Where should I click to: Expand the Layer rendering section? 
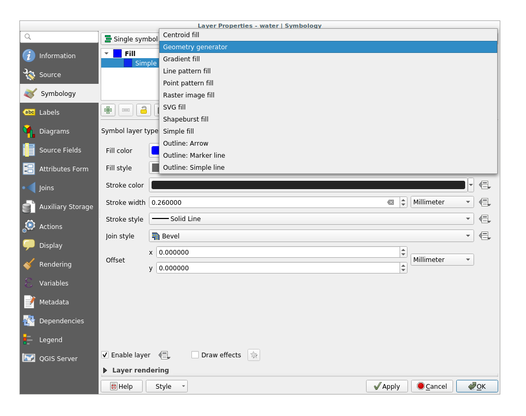click(105, 370)
